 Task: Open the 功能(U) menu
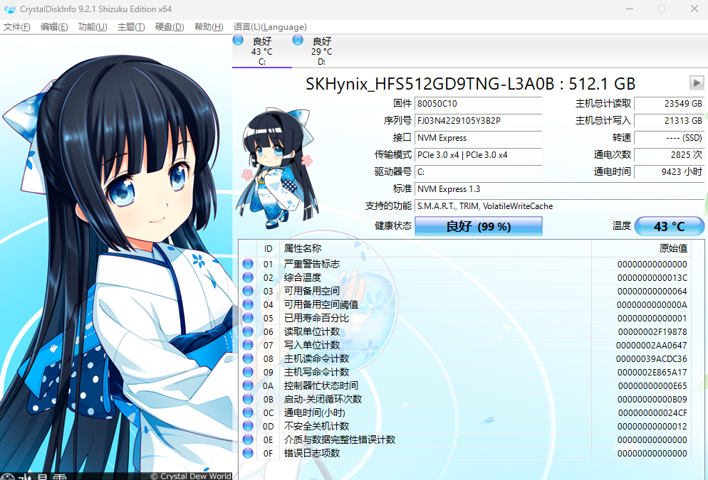coord(93,27)
